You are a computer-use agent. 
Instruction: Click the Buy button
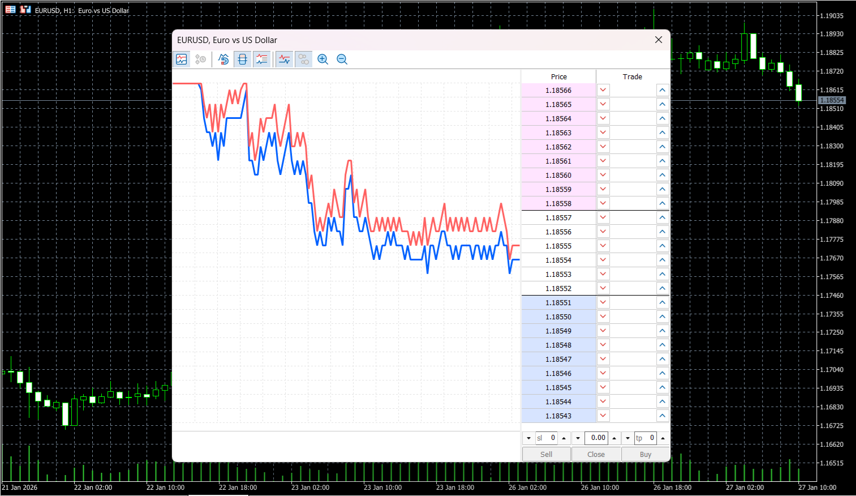(646, 454)
